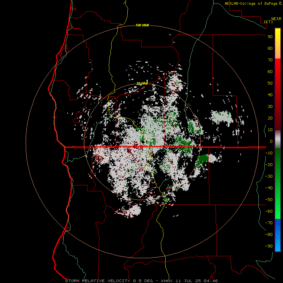Viewport: 283px width, 283px height.
Task: Click the -90 value on the velocity scale
Action: (x=269, y=246)
